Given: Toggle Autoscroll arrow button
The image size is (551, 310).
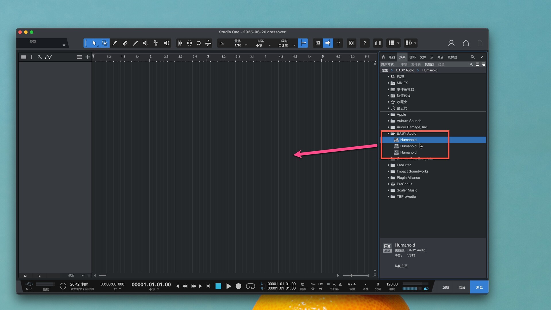Looking at the screenshot, I should click(x=328, y=43).
